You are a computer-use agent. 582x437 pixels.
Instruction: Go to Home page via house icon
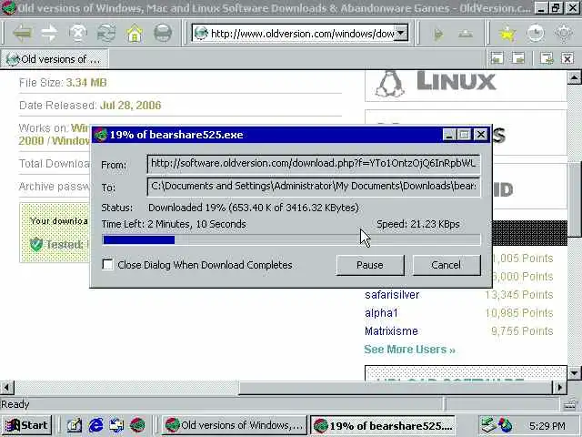135,34
